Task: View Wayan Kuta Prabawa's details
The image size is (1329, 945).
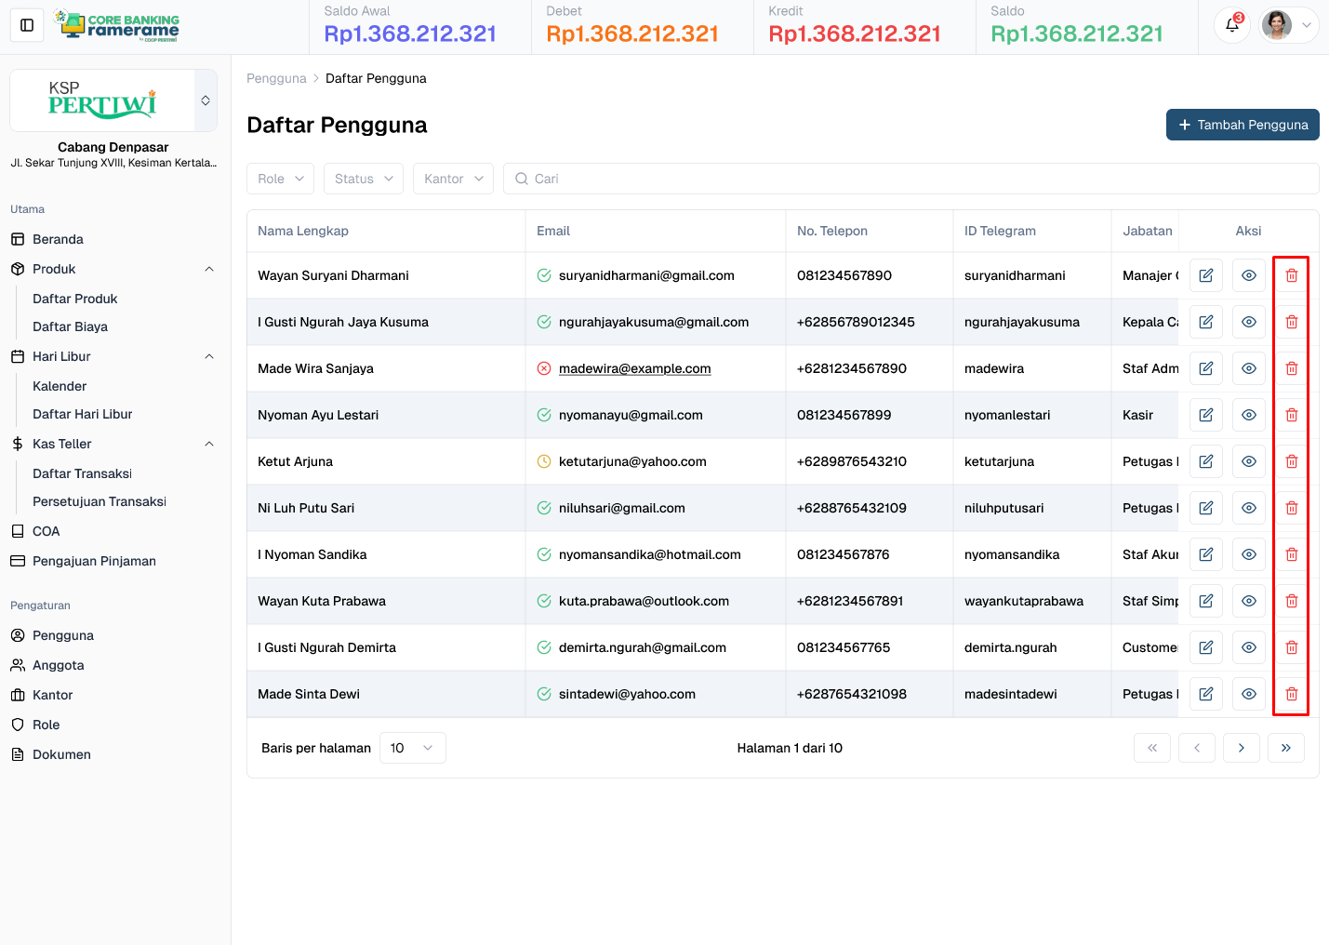Action: click(1248, 601)
